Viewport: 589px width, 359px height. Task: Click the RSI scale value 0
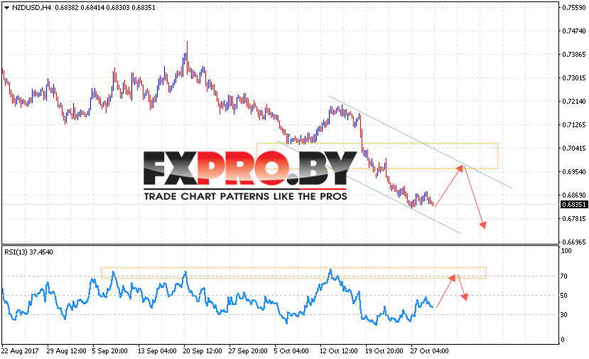562,340
